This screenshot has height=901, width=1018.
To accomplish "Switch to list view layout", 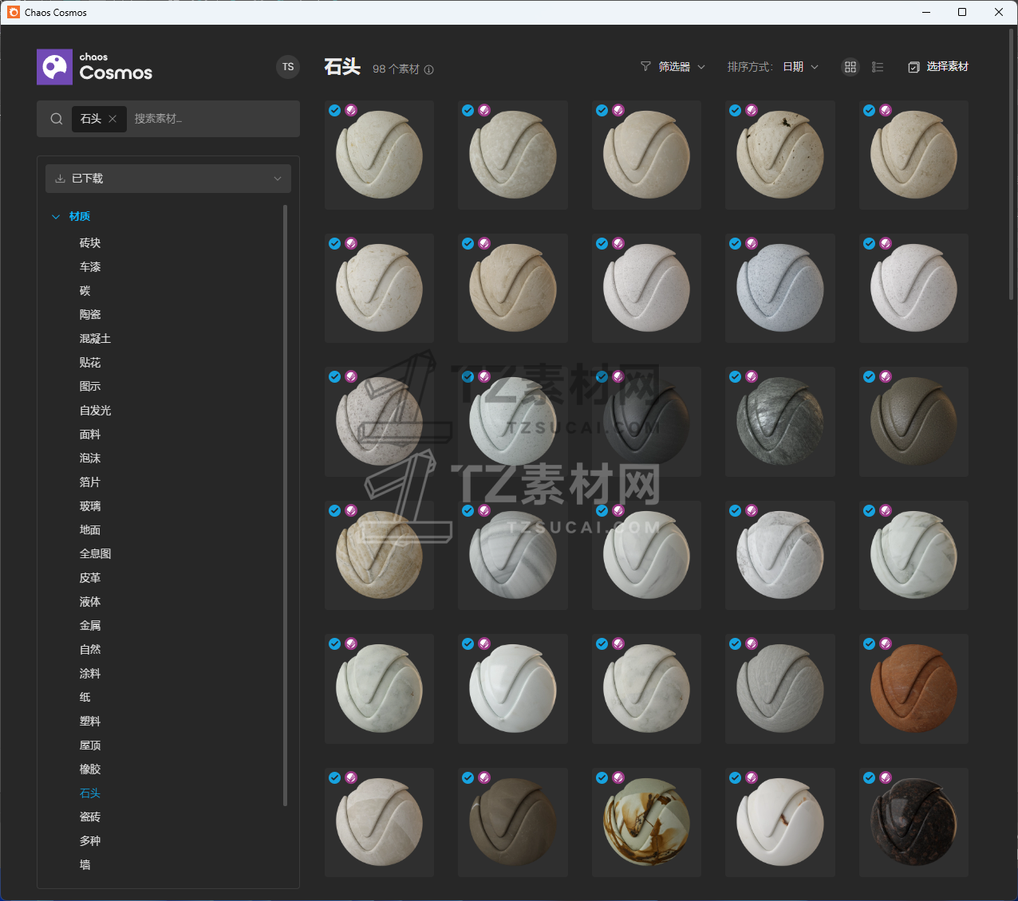I will (878, 67).
